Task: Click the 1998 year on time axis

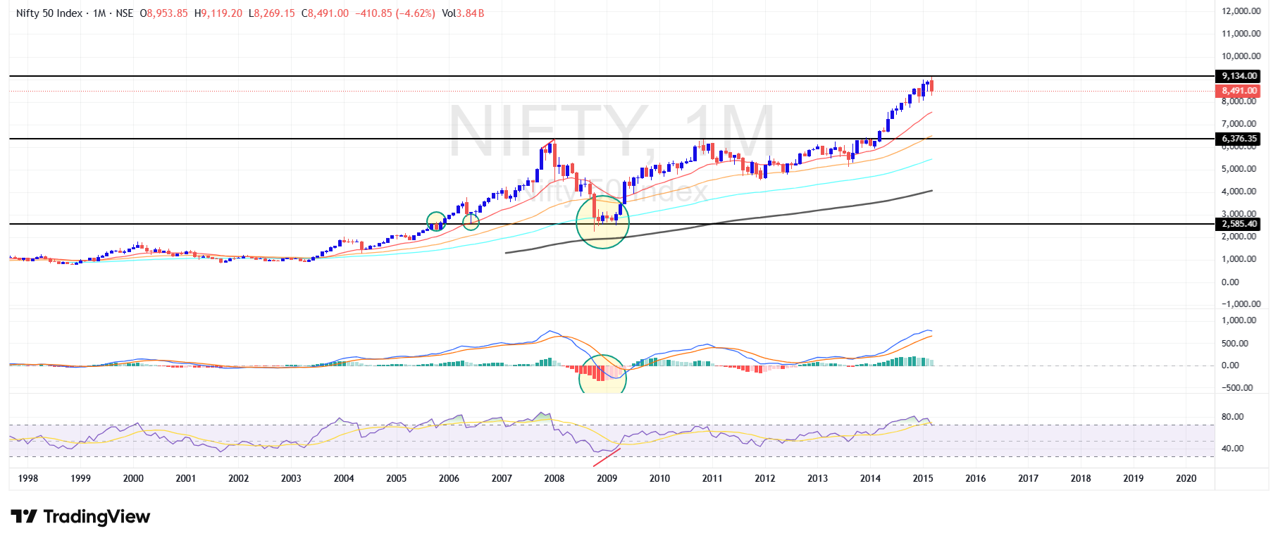Action: [28, 478]
